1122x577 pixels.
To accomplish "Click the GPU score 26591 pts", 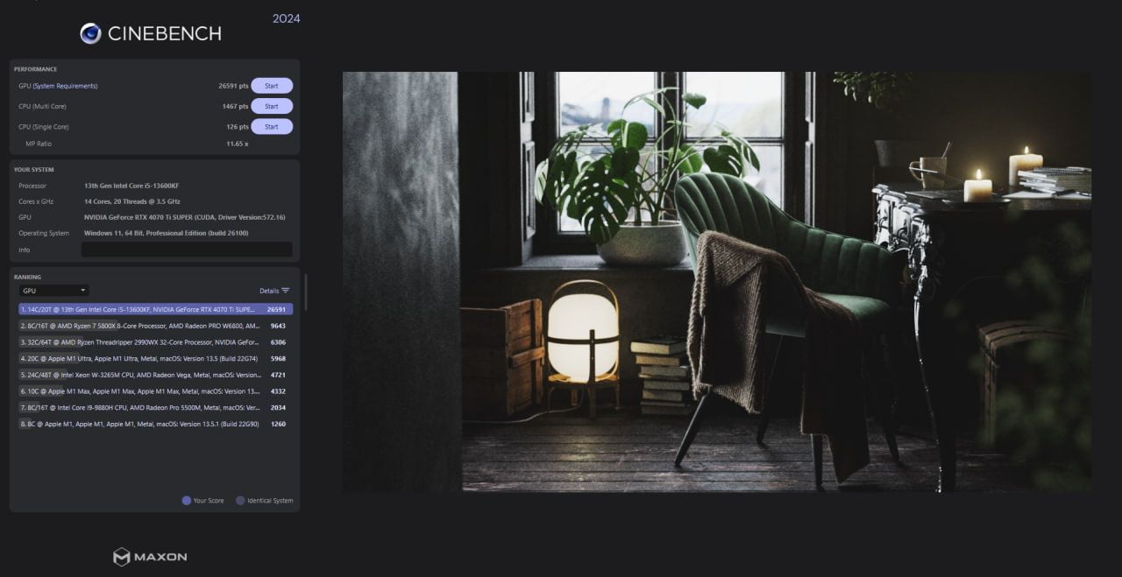I will pyautogui.click(x=233, y=86).
